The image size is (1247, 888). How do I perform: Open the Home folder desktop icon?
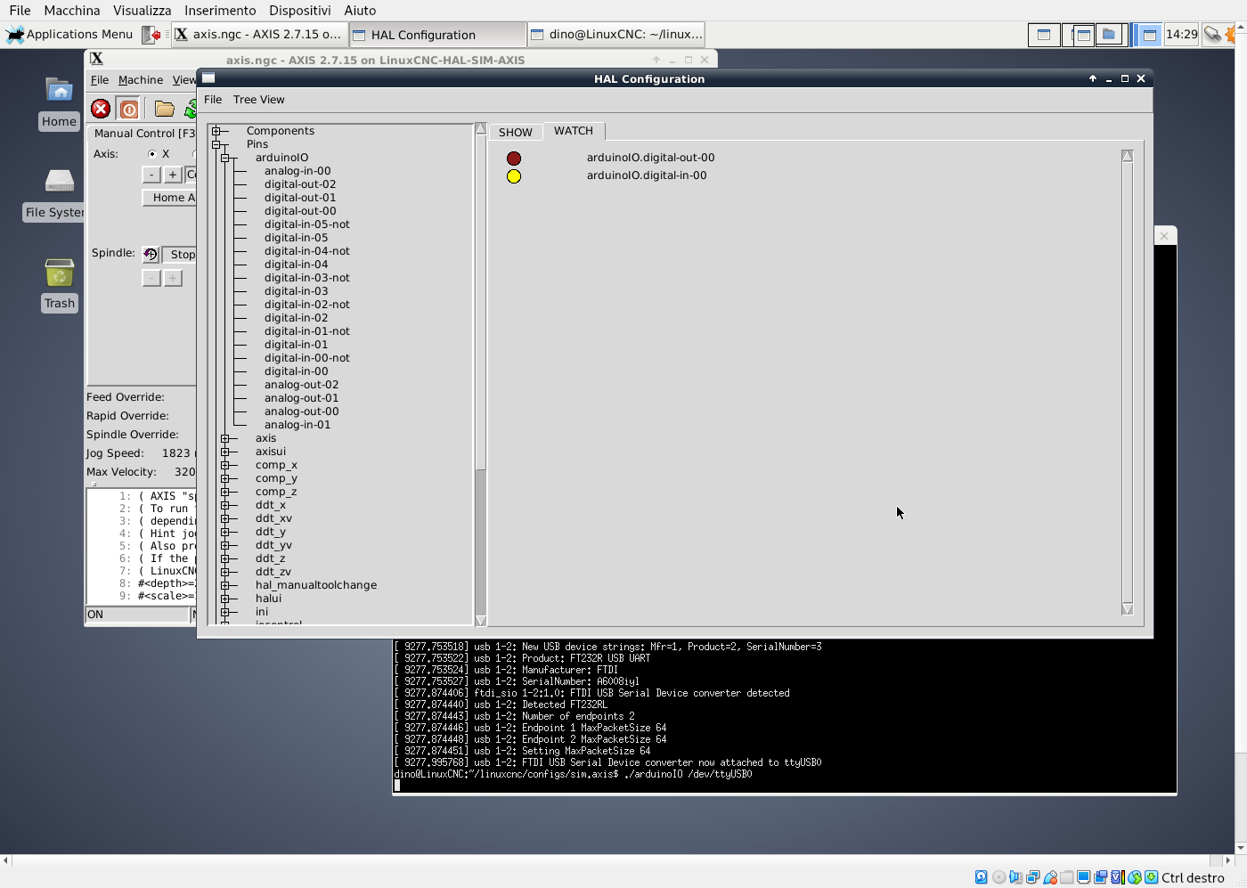(x=59, y=90)
